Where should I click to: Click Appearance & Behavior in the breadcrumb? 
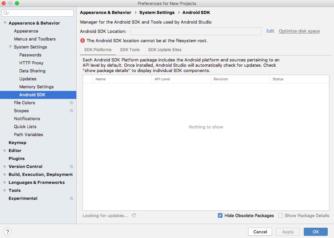tap(106, 12)
